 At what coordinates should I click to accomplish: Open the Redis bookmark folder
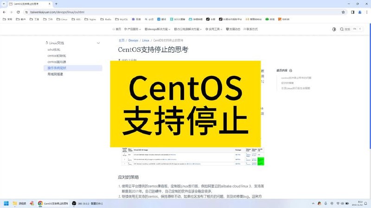106,19
